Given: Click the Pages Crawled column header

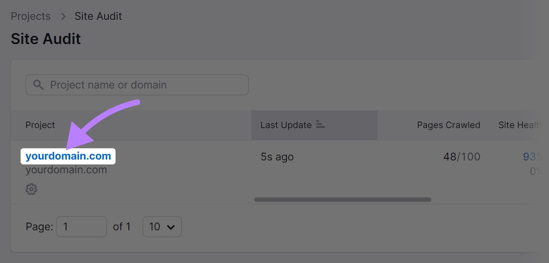Looking at the screenshot, I should point(448,125).
